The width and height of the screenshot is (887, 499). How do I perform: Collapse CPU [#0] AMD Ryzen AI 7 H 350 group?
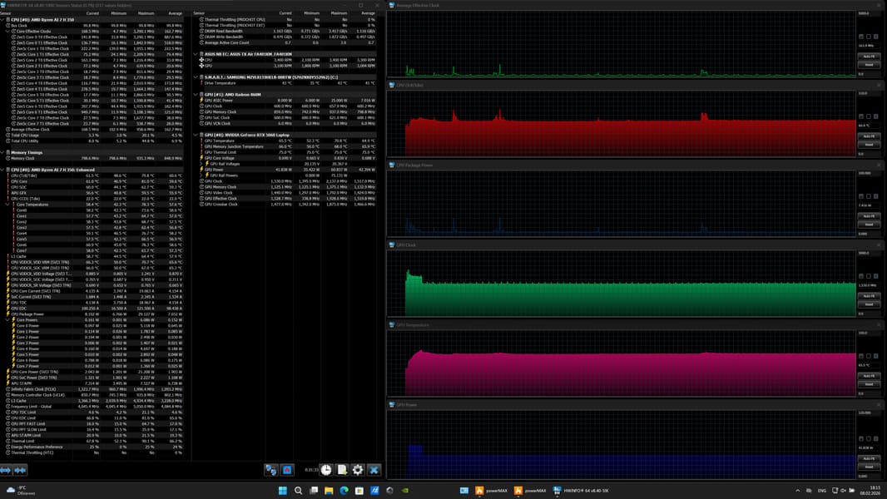click(2, 20)
